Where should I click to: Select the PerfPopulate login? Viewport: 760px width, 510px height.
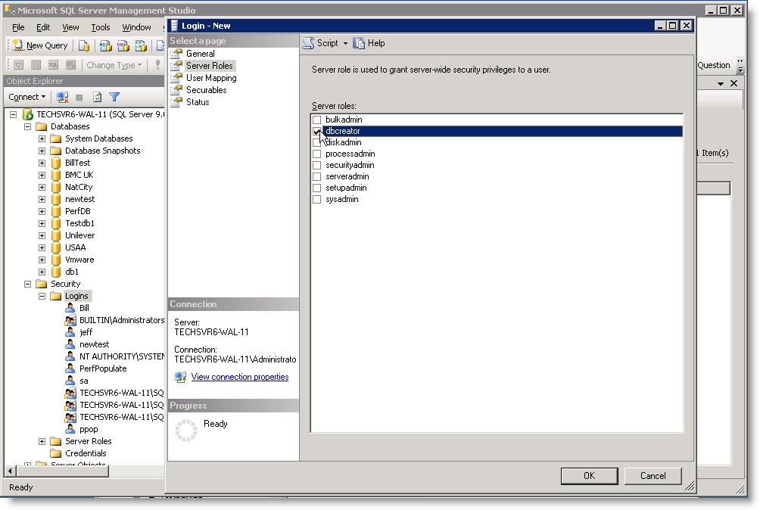(x=103, y=369)
